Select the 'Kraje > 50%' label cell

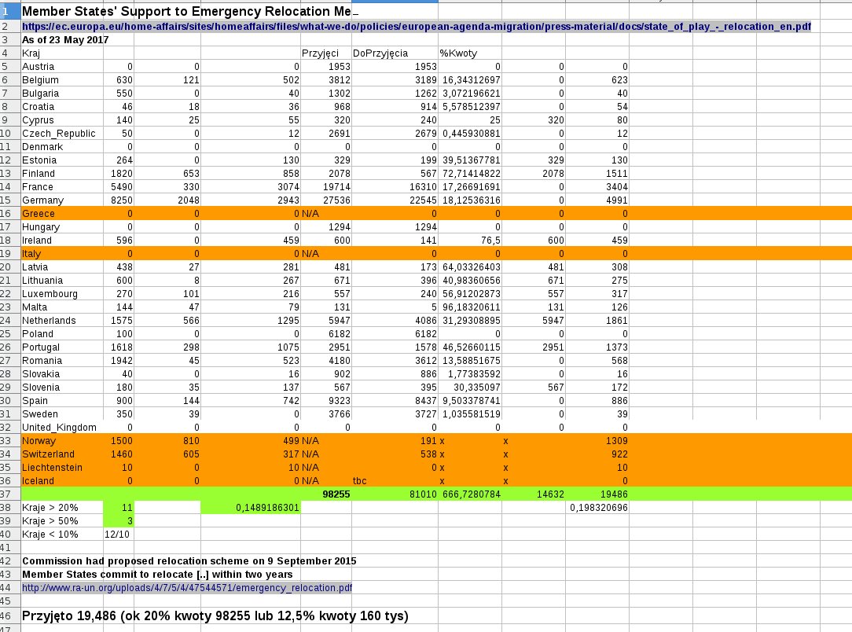pos(63,520)
